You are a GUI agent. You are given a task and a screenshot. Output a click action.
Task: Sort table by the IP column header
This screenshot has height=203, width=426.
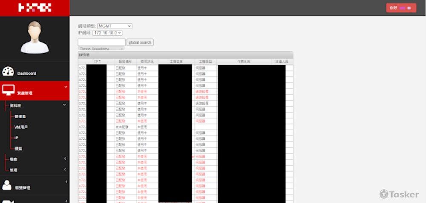click(96, 62)
